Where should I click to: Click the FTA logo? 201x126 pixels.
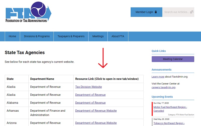(28, 12)
